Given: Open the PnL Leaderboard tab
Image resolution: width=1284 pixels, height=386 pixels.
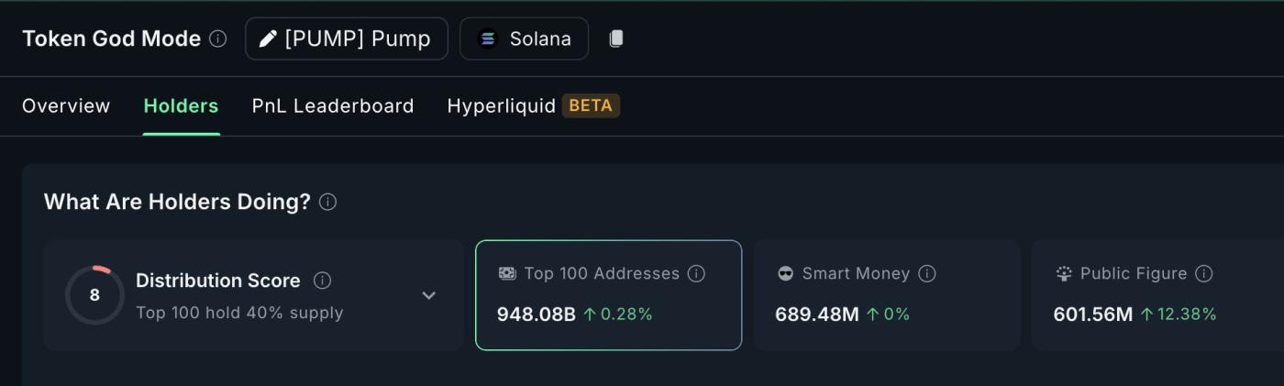Looking at the screenshot, I should tap(333, 105).
